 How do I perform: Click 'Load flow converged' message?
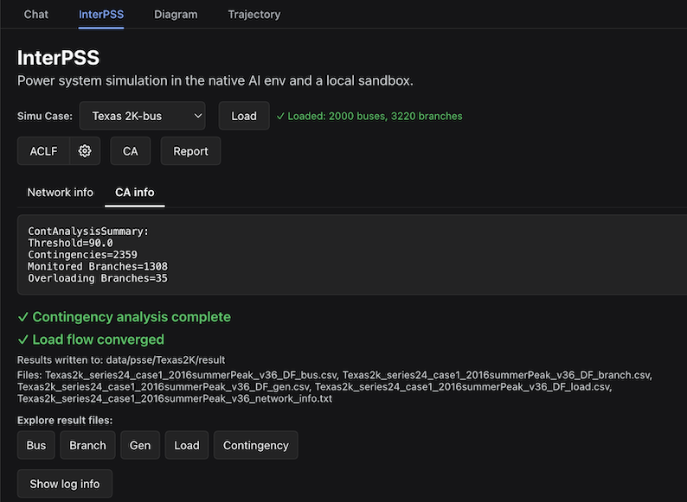pyautogui.click(x=91, y=340)
